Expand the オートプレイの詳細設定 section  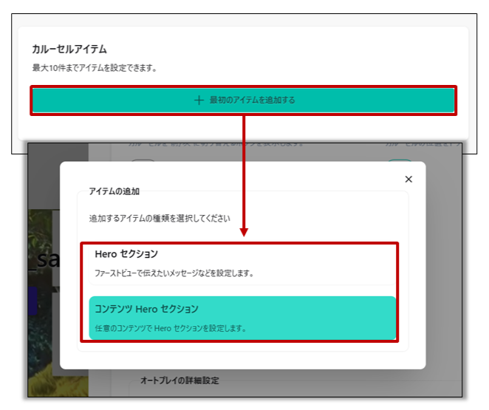click(x=179, y=380)
